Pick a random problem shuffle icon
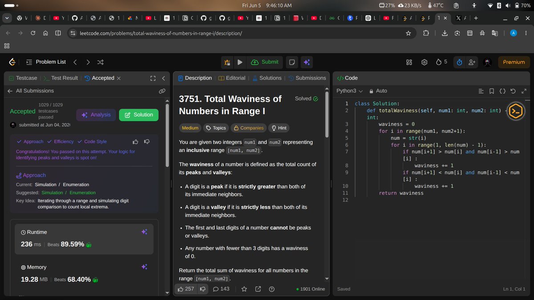This screenshot has height=300, width=534. [x=101, y=62]
